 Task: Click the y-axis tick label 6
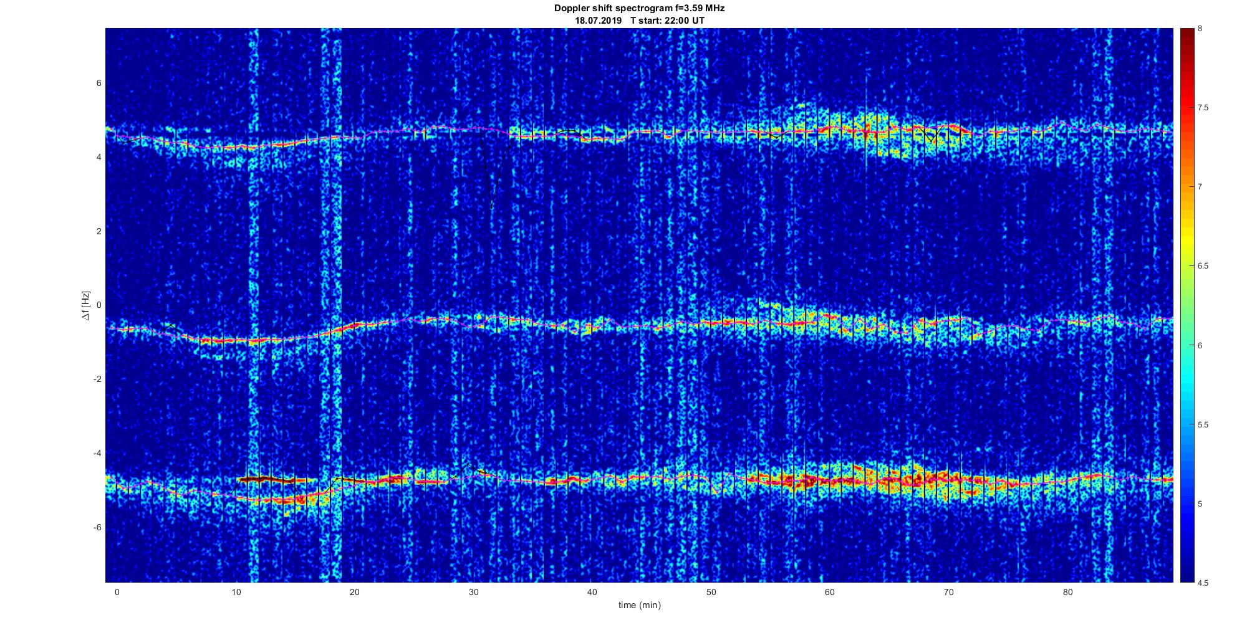[99, 83]
